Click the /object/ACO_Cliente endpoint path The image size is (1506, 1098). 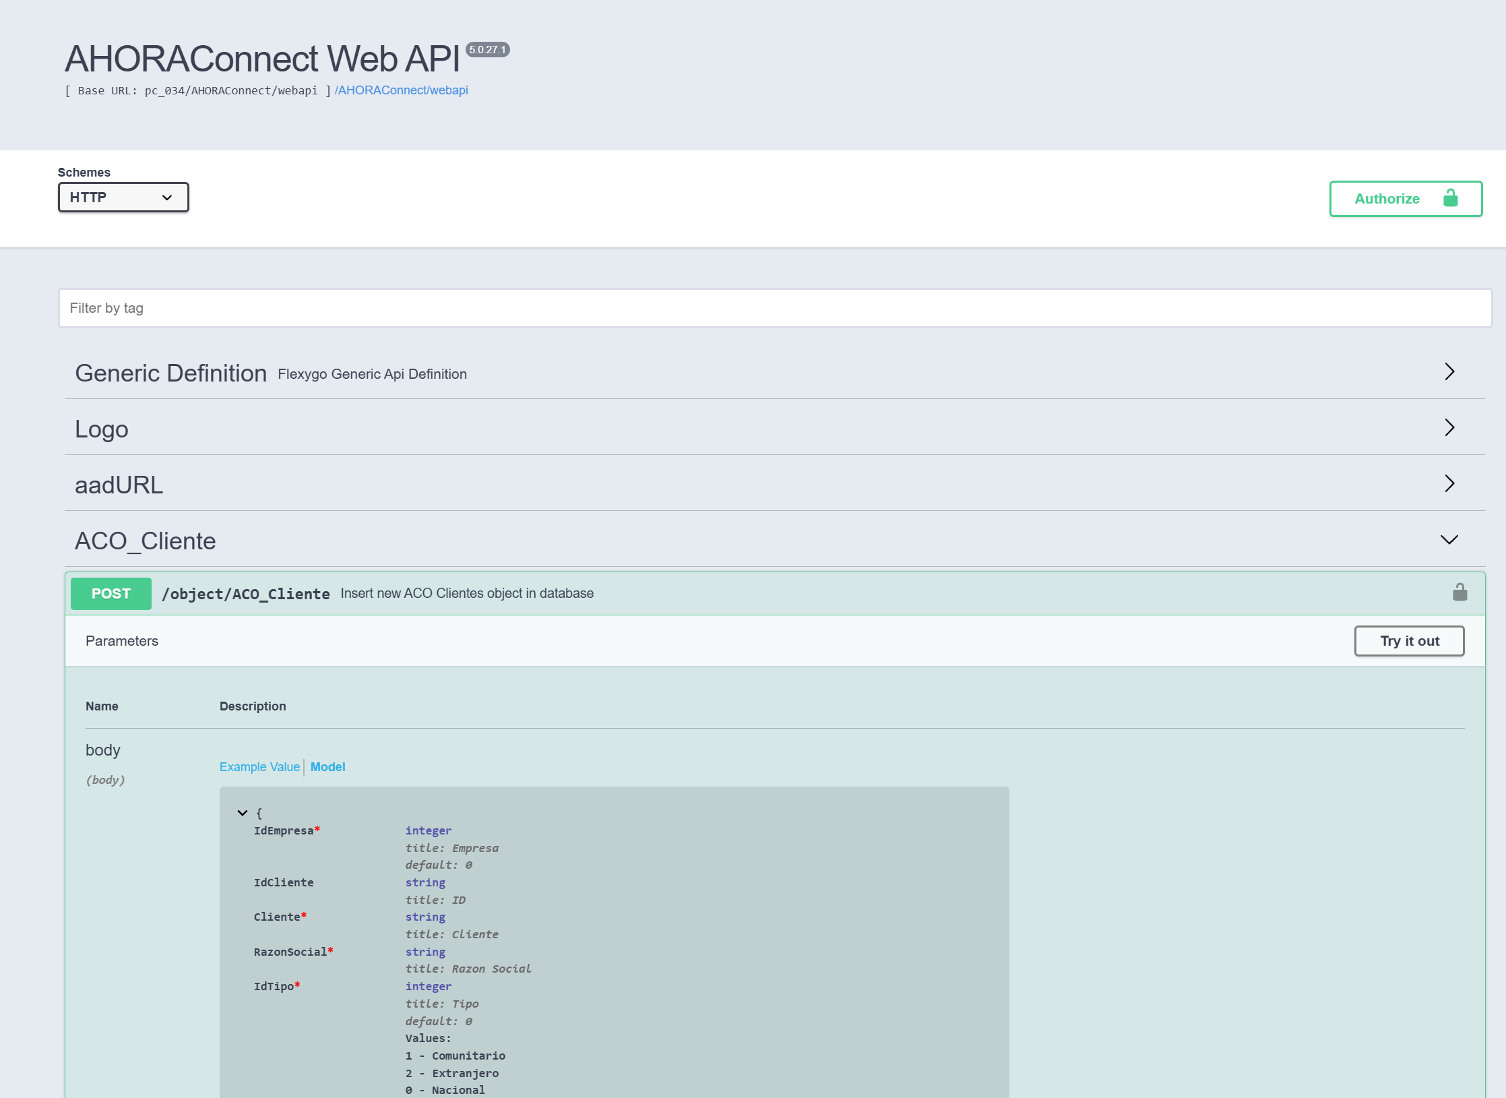coord(246,594)
